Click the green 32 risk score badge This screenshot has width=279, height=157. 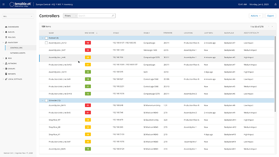[88, 72]
